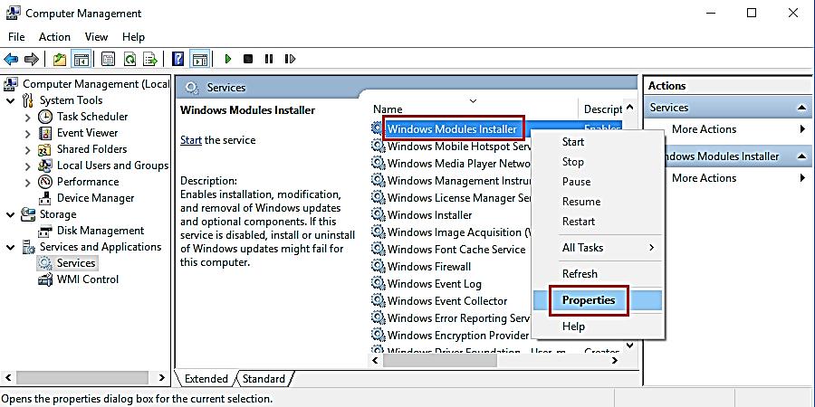Viewport: 815px width, 407px height.
Task: Choose Properties from the context menu
Action: click(x=589, y=300)
